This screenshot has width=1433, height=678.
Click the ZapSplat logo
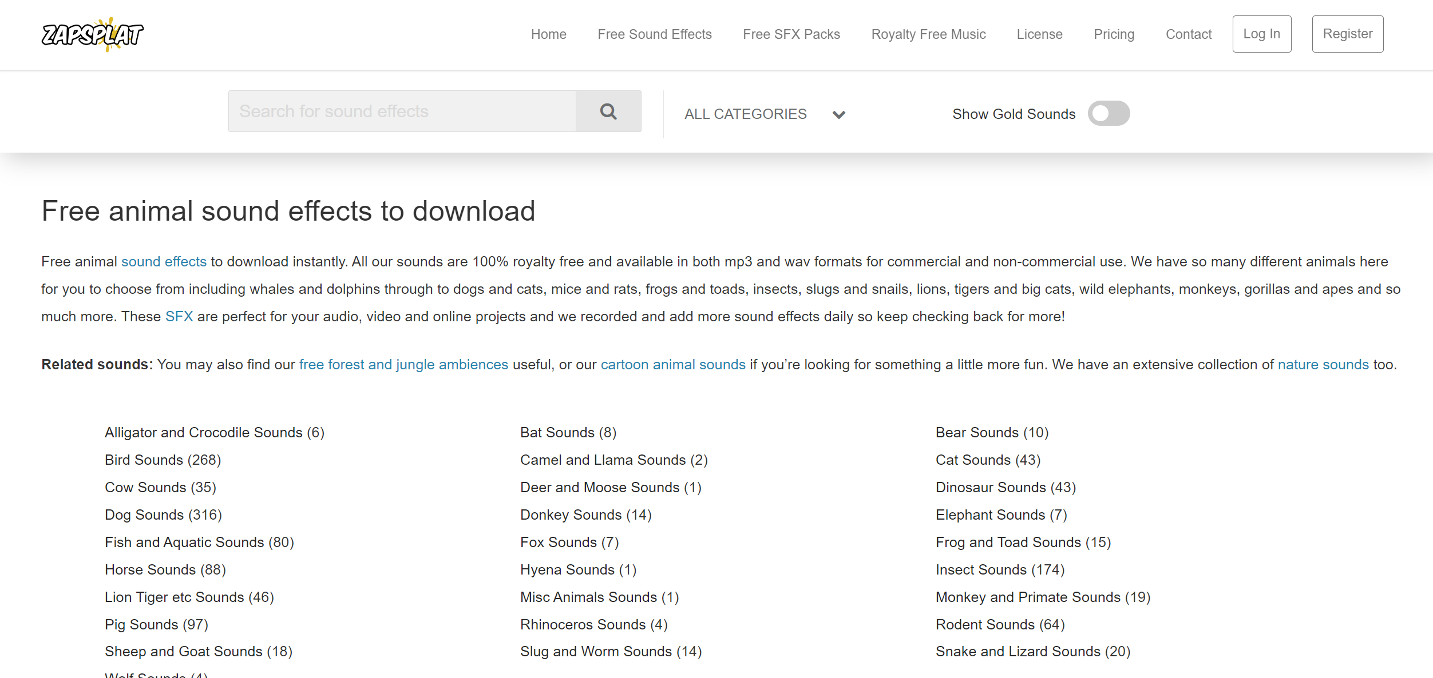pyautogui.click(x=92, y=34)
